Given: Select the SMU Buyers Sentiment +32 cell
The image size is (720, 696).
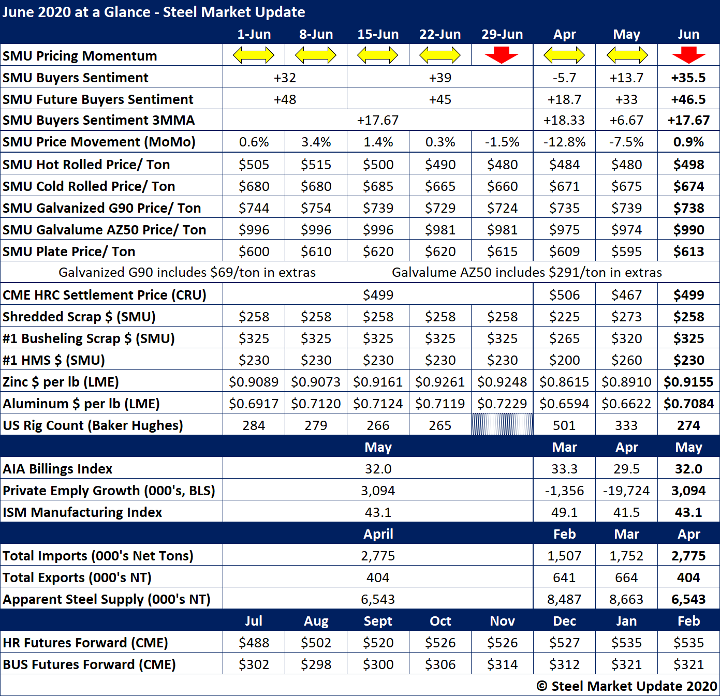Looking at the screenshot, I should point(285,78).
